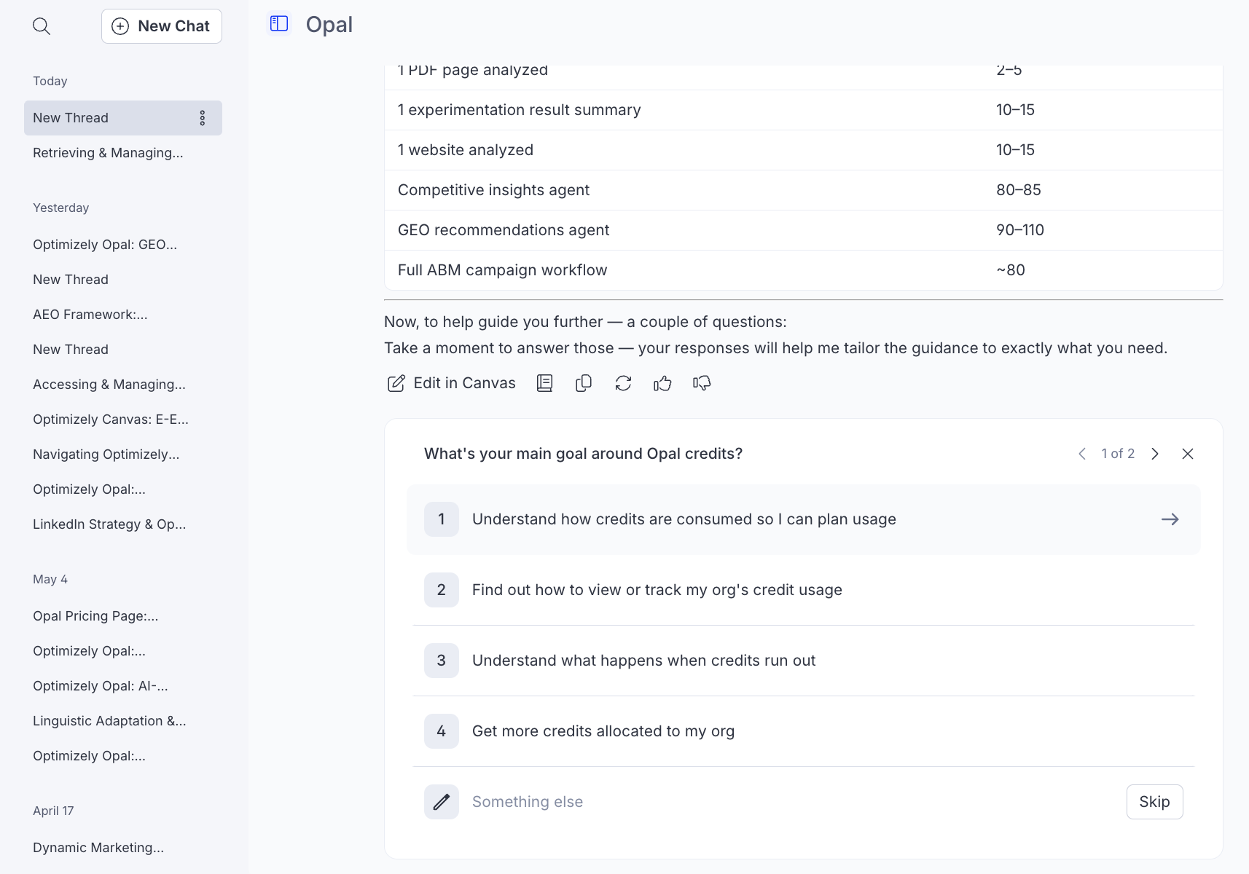Viewport: 1249px width, 874px height.
Task: Click the 90–110 credit value
Action: click(x=1020, y=230)
